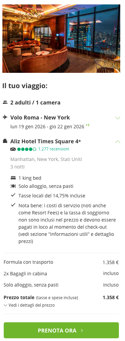The height and width of the screenshot is (341, 125).
Task: Click checkmark beside local taxes line
Action: click(13, 195)
